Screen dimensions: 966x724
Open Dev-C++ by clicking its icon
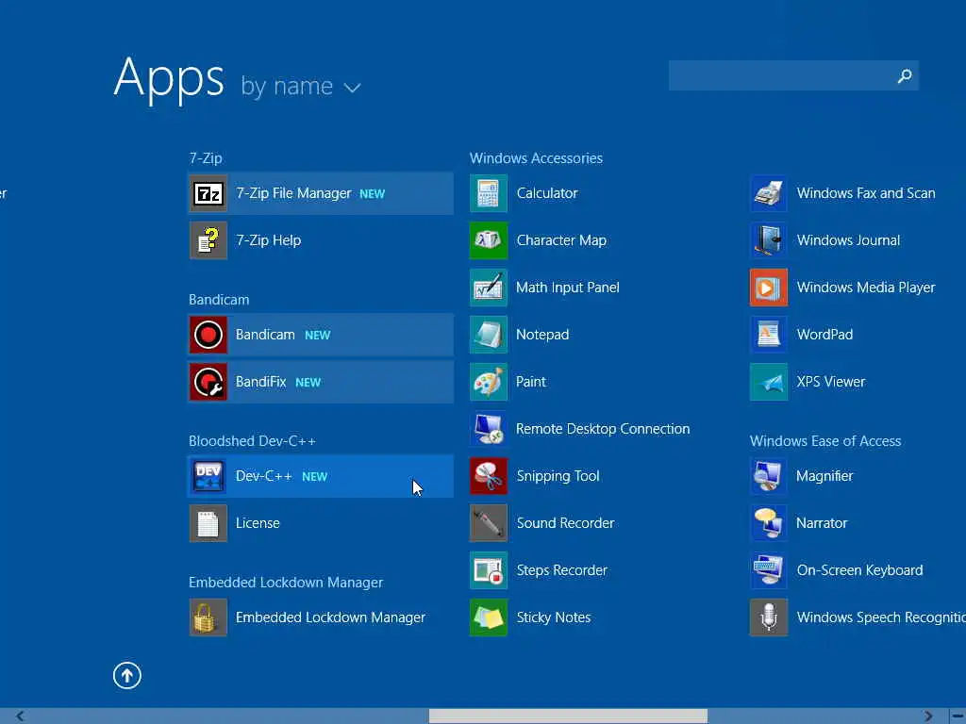tap(208, 476)
